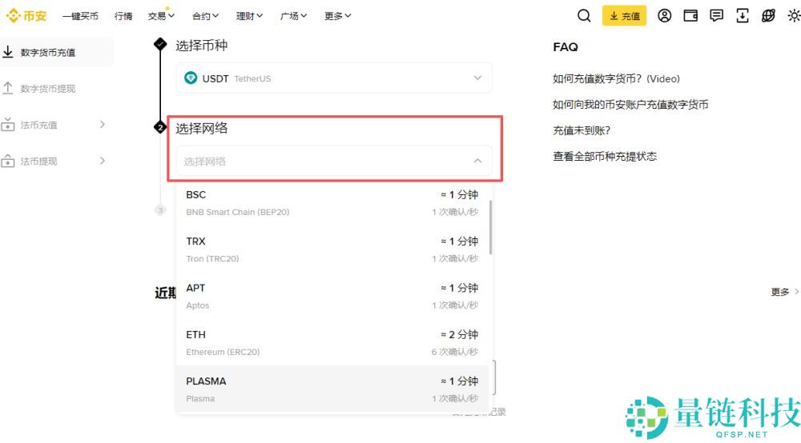Click the 数字货币提现 upload arrow icon
The image size is (801, 443).
coord(8,88)
